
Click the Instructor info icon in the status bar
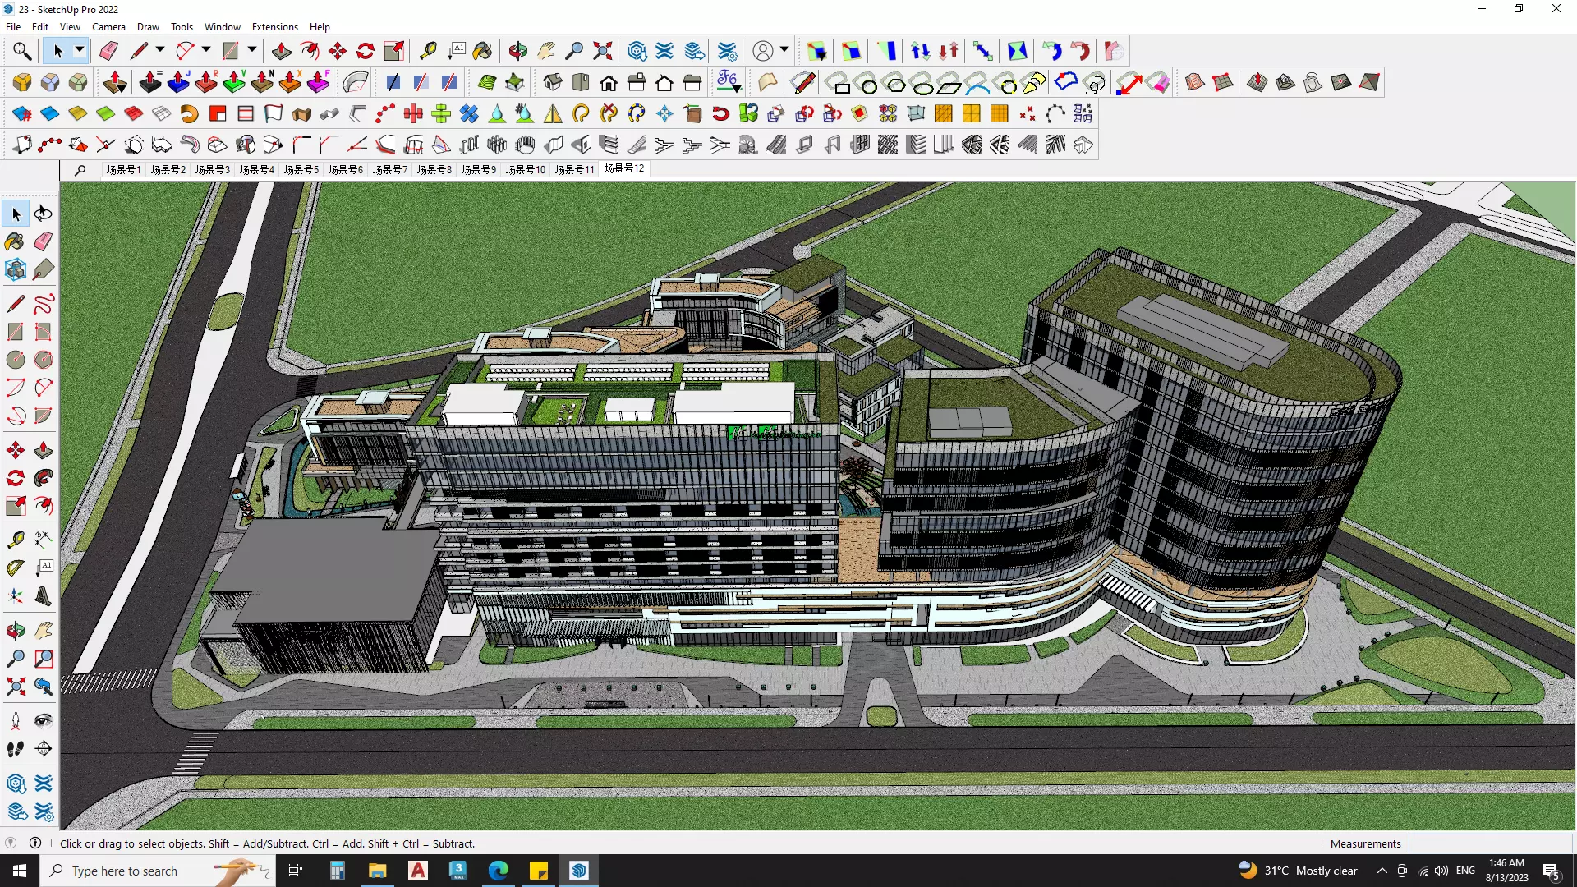[x=35, y=843]
